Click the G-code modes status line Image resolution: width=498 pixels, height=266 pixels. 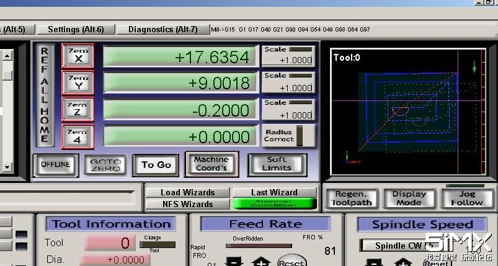[x=290, y=30]
